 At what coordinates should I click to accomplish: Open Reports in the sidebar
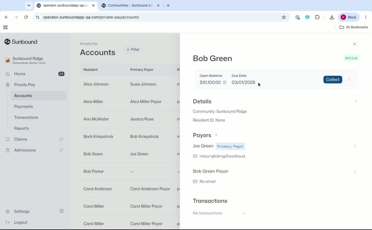(21, 128)
